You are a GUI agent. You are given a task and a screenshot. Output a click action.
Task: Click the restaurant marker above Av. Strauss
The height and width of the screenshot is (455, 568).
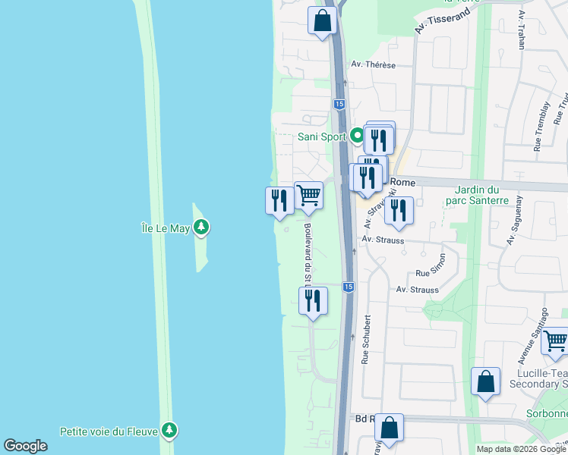[x=399, y=212]
